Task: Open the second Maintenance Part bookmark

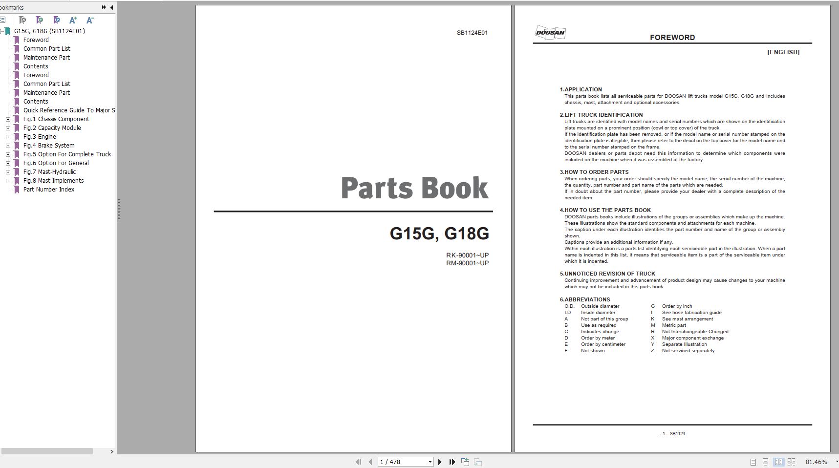Action: [x=46, y=93]
